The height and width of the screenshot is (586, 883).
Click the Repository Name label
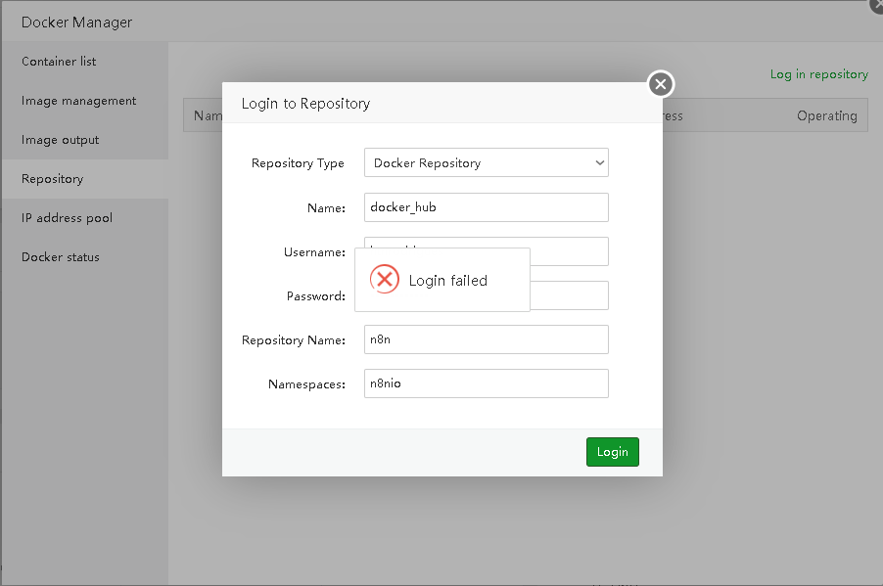click(294, 340)
